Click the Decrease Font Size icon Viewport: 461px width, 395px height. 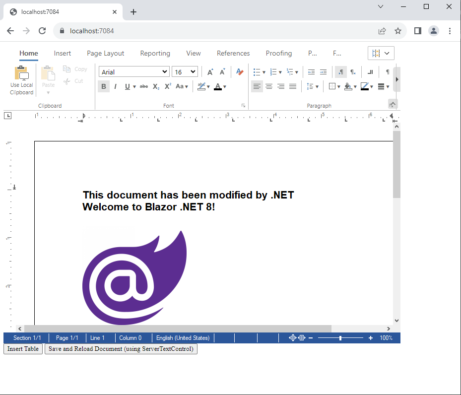click(x=222, y=72)
